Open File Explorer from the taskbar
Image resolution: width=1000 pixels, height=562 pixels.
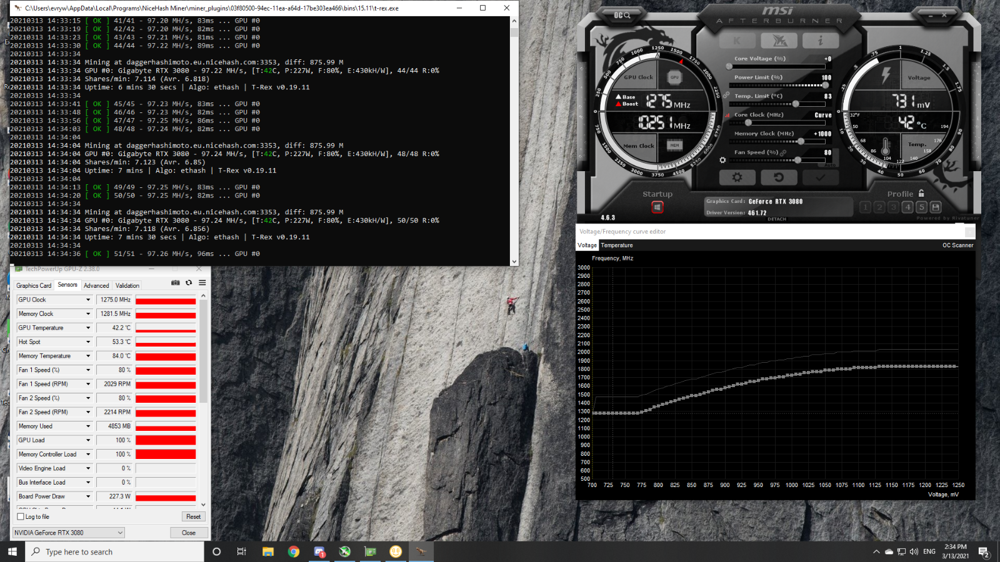(x=268, y=551)
